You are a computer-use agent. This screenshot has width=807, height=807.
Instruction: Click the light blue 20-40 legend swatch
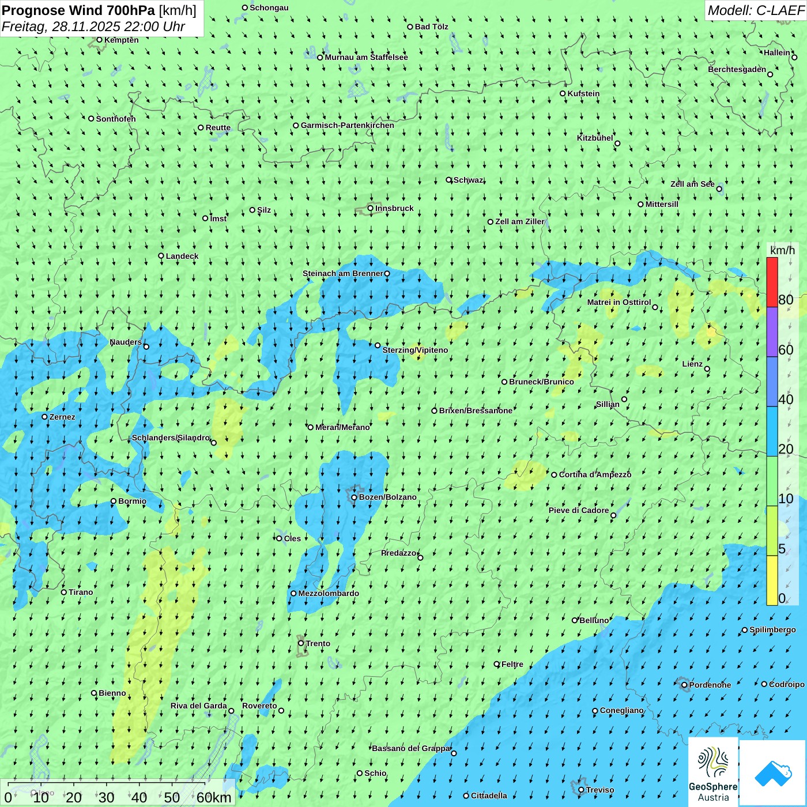(772, 431)
